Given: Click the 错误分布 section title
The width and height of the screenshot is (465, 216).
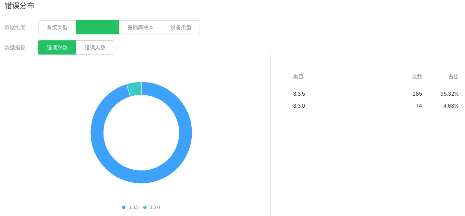Looking at the screenshot, I should [x=19, y=6].
